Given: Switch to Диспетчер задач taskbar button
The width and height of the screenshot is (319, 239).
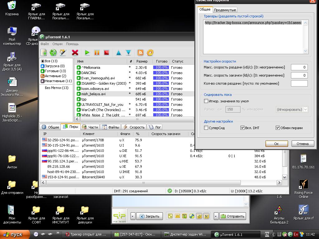Looking at the screenshot, I should pos(185,234).
